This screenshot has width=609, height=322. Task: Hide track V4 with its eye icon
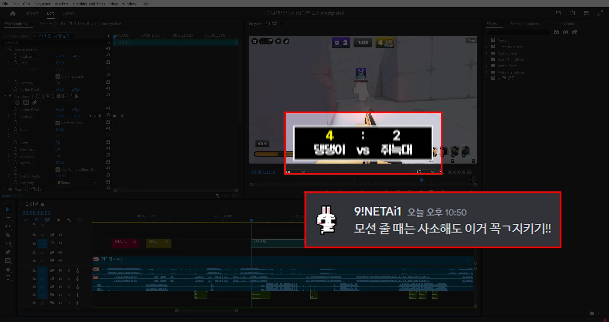pyautogui.click(x=60, y=235)
